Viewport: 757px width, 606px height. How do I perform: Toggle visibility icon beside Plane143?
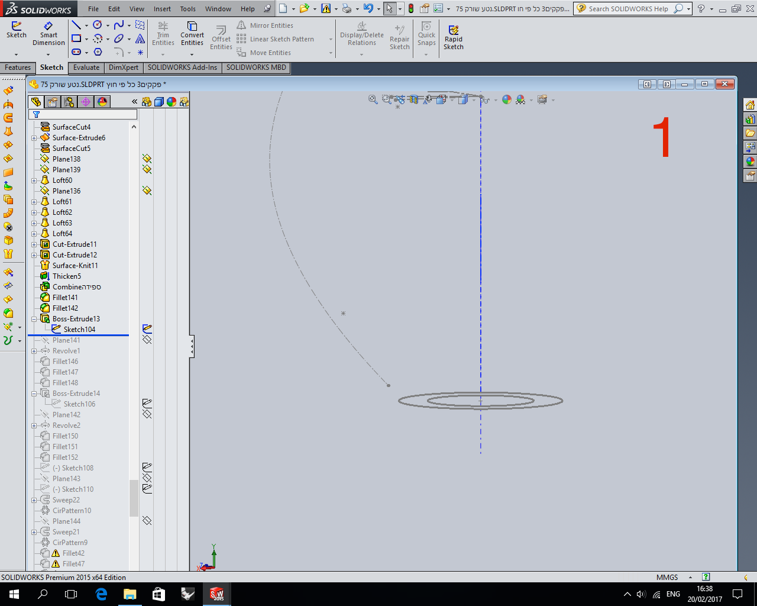pyautogui.click(x=147, y=478)
